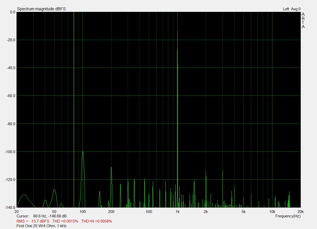The width and height of the screenshot is (317, 229).
Task: Click the 'RMS = -13.7 dBFS' readout
Action: point(33,221)
